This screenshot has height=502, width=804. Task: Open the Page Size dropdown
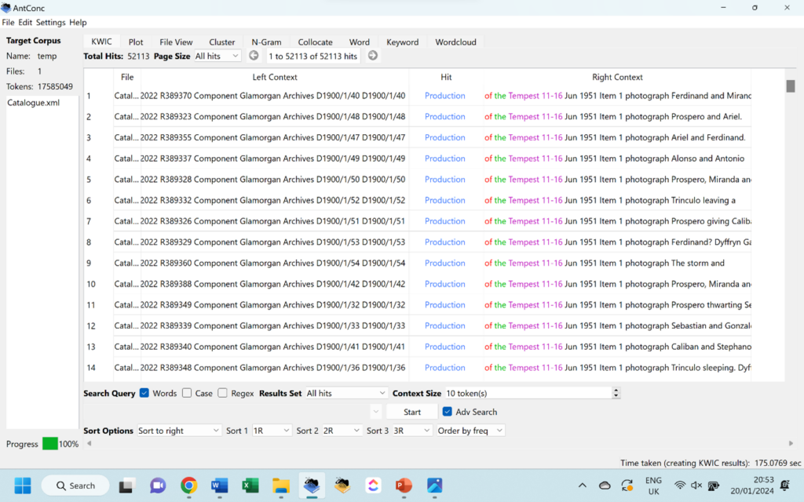(216, 55)
